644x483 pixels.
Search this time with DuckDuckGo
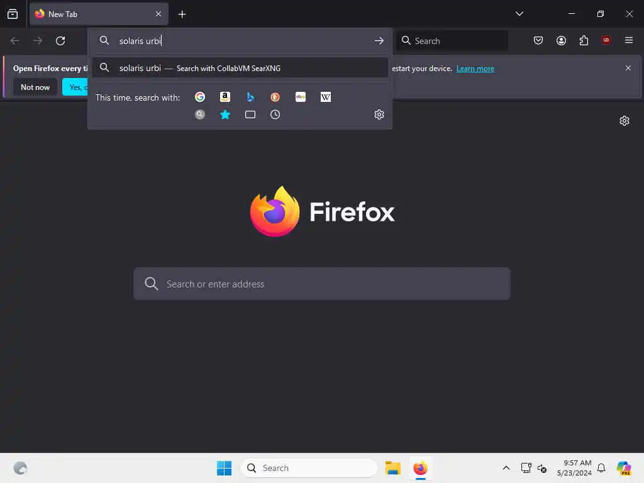(275, 97)
